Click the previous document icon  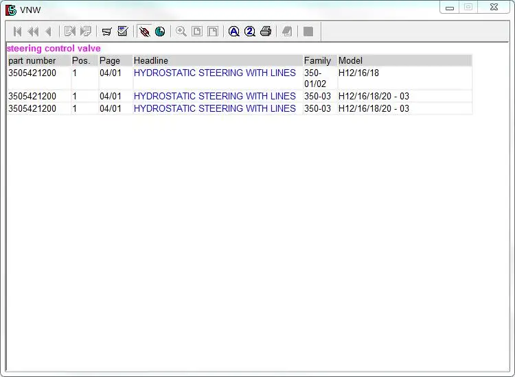pyautogui.click(x=69, y=32)
